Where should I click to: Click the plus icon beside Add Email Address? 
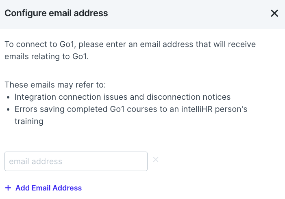point(8,188)
